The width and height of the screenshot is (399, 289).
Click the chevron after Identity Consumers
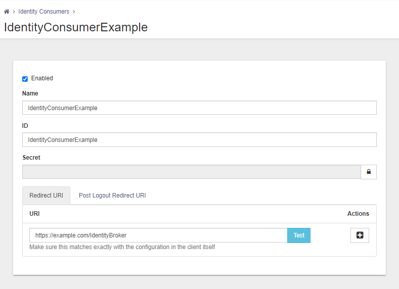coord(74,11)
